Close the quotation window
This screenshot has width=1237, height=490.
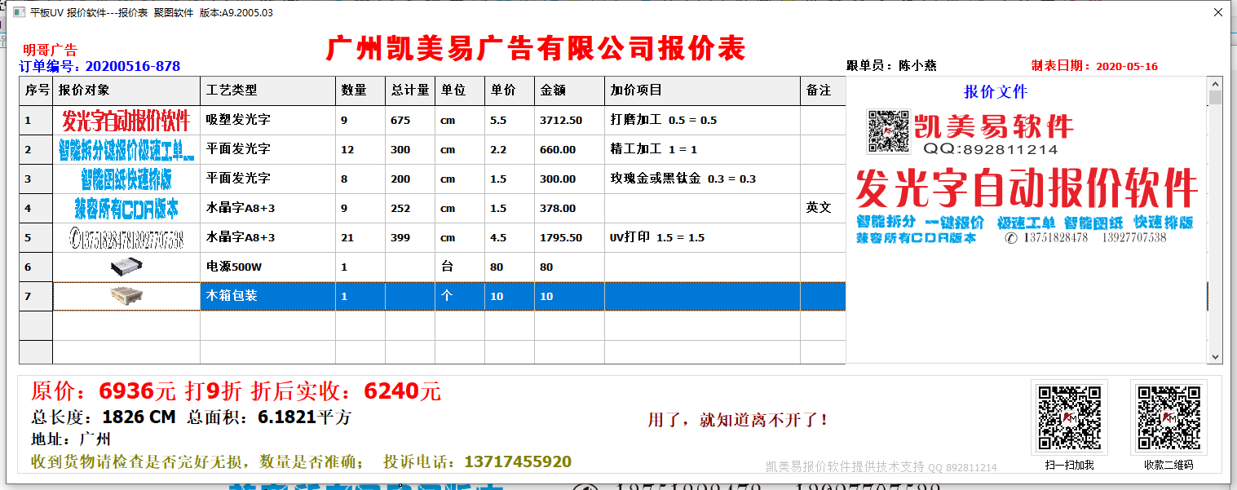(x=1217, y=12)
